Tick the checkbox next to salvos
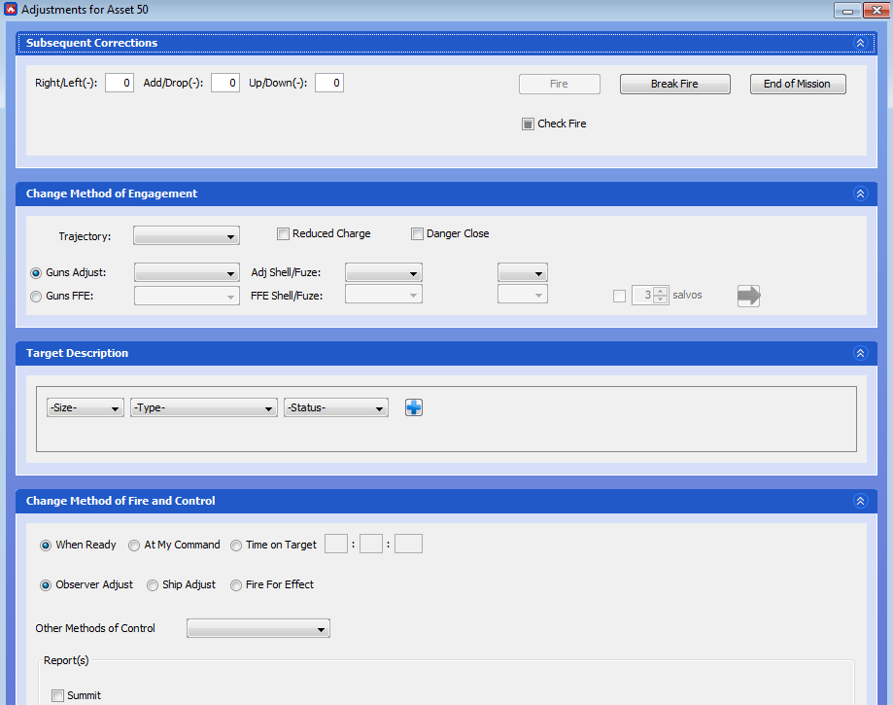Screen dimensions: 893x705 coord(619,296)
